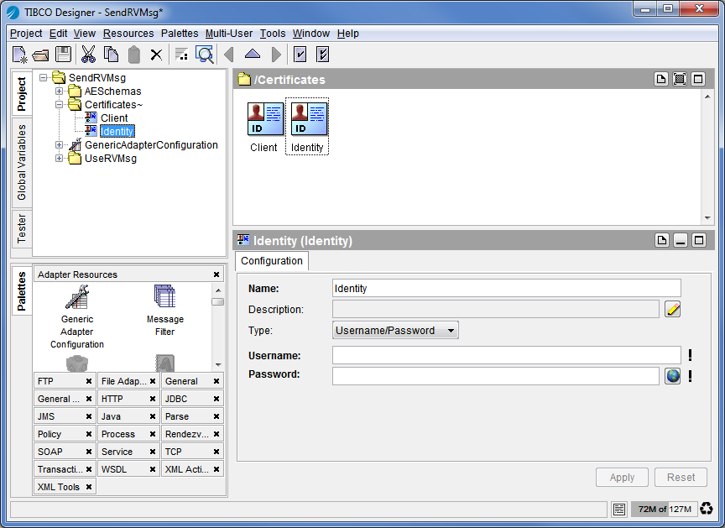This screenshot has height=528, width=725.
Task: Click the globe icon beside the Password field
Action: coord(673,376)
